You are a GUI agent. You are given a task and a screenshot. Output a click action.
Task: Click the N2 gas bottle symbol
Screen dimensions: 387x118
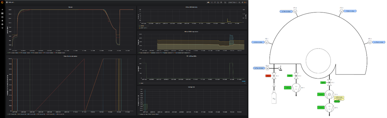click(274, 97)
